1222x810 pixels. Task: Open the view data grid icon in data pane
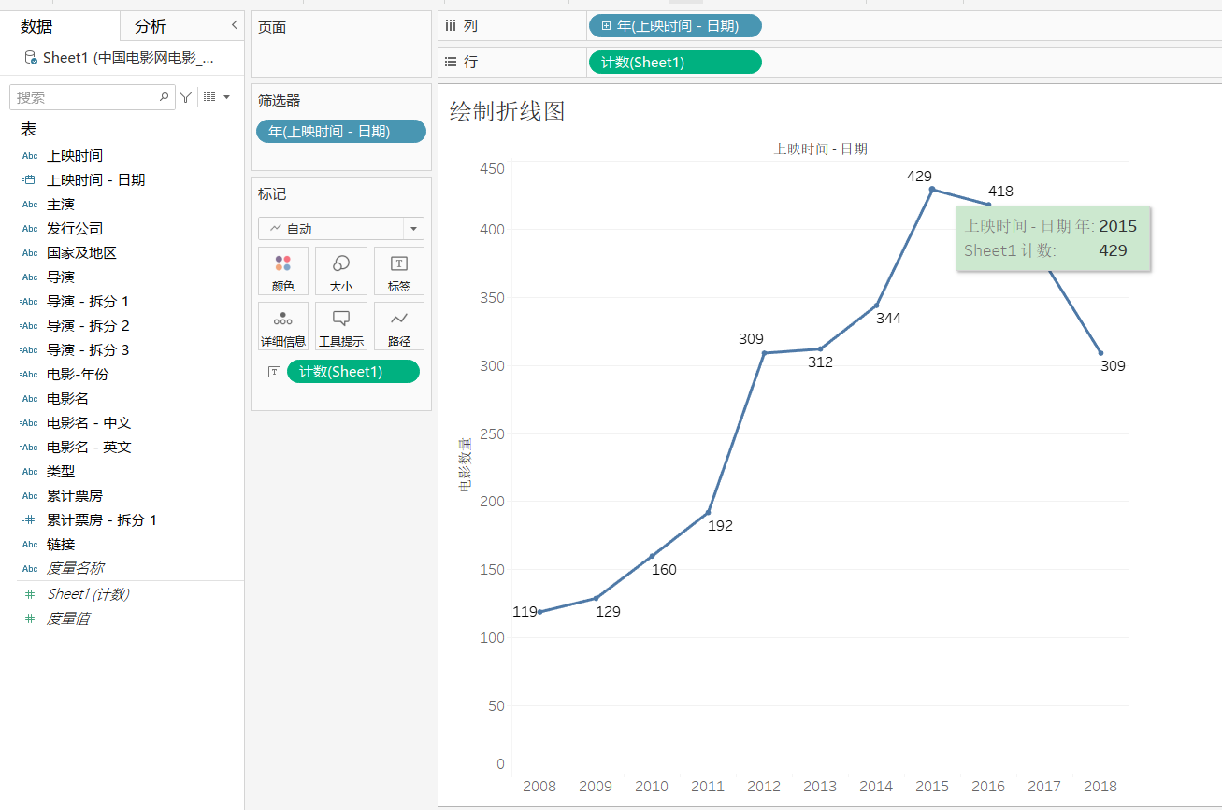210,96
